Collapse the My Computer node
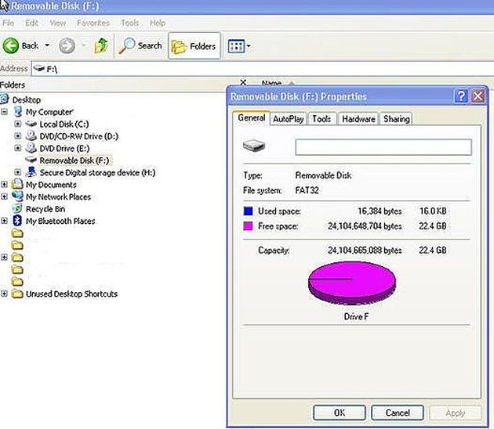 point(4,112)
